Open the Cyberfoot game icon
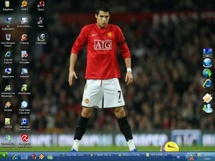The width and height of the screenshot is (215, 161). click(41, 38)
